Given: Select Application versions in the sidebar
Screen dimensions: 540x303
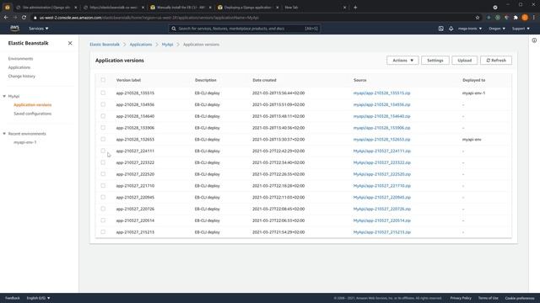Looking at the screenshot, I should [32, 104].
